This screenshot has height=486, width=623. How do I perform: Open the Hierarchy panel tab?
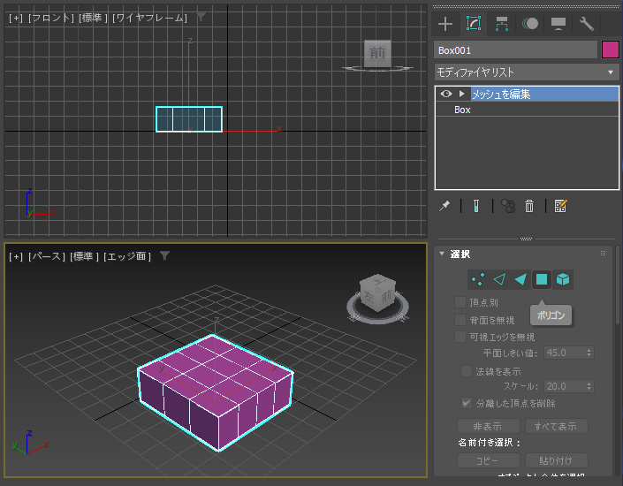(x=501, y=24)
